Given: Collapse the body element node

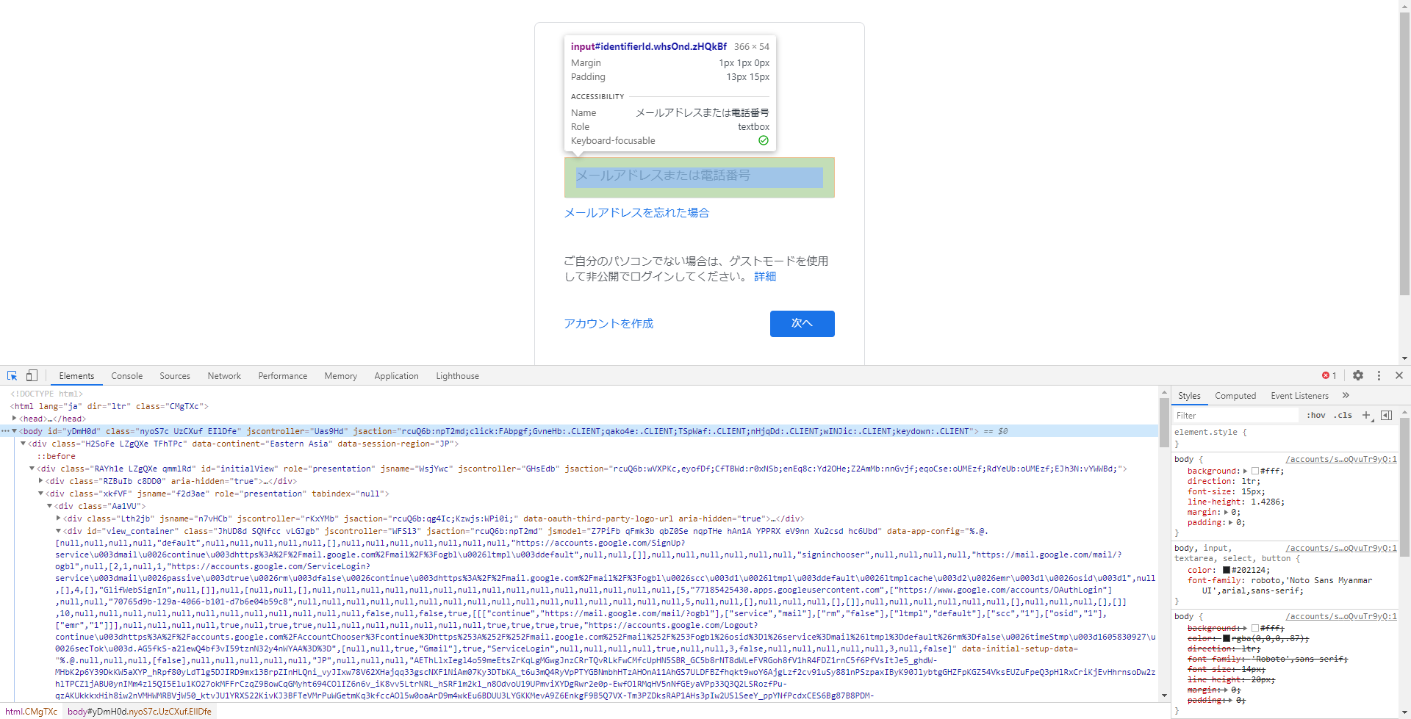Looking at the screenshot, I should [14, 430].
